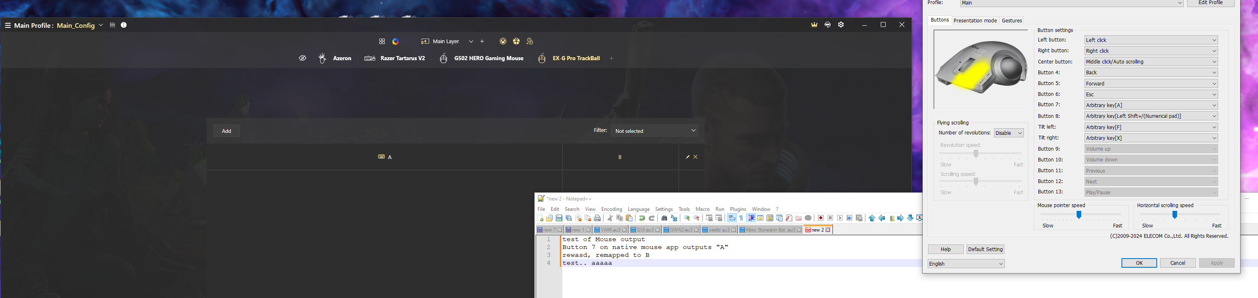The height and width of the screenshot is (298, 1258).
Task: Open reWASD settings gear icon
Action: (x=841, y=25)
